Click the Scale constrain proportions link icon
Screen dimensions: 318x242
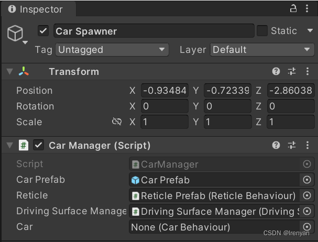tap(117, 122)
